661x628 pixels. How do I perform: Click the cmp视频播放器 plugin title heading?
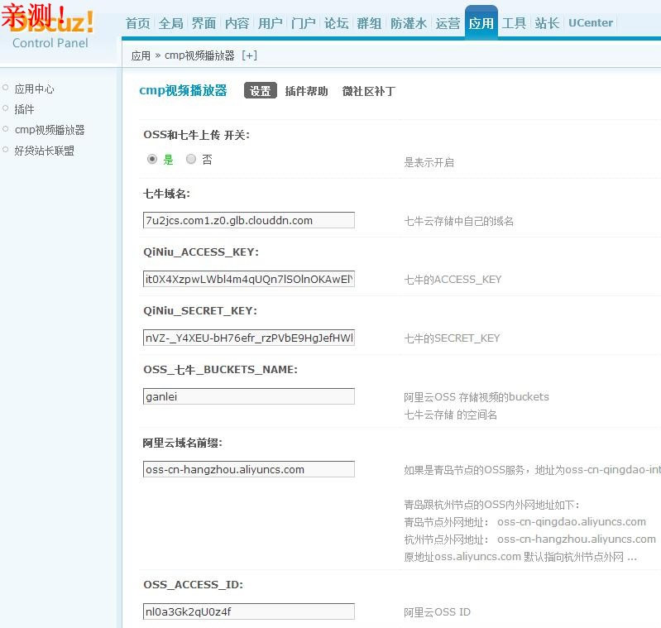pyautogui.click(x=183, y=91)
